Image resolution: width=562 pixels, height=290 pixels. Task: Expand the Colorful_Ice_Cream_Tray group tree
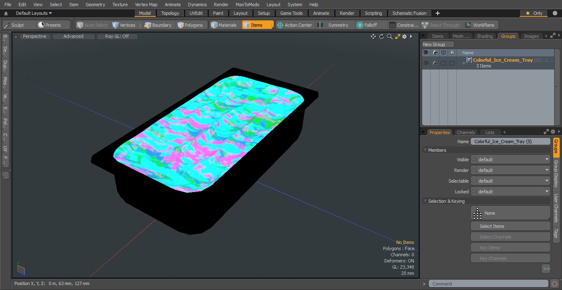(464, 63)
